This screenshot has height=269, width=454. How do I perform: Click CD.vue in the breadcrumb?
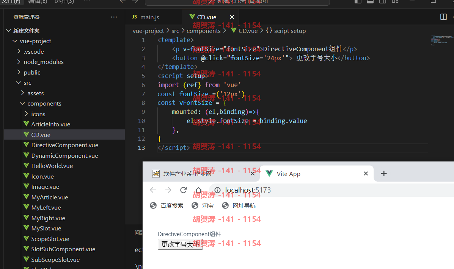pos(248,31)
